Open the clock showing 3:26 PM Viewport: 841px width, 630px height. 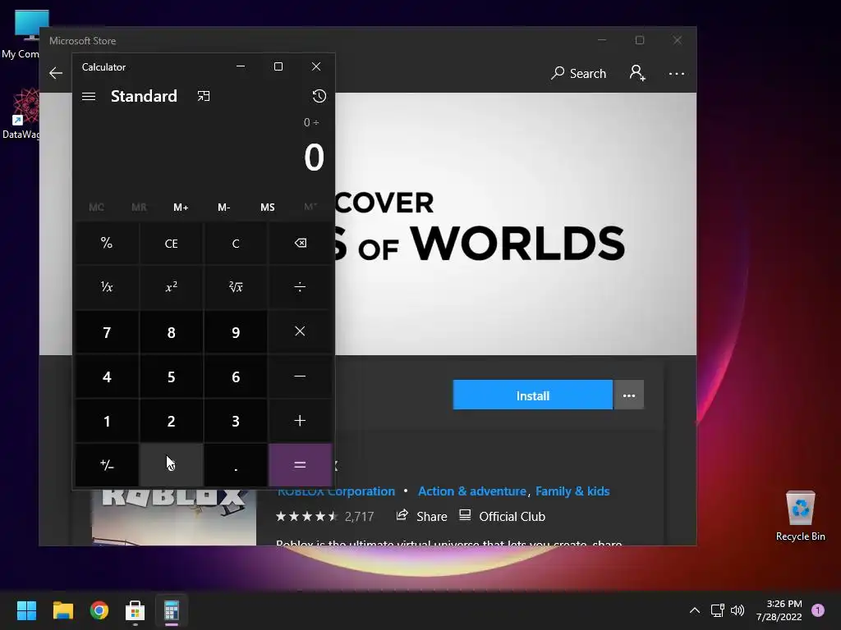(x=779, y=610)
